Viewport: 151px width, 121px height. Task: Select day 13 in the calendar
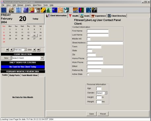(34, 33)
